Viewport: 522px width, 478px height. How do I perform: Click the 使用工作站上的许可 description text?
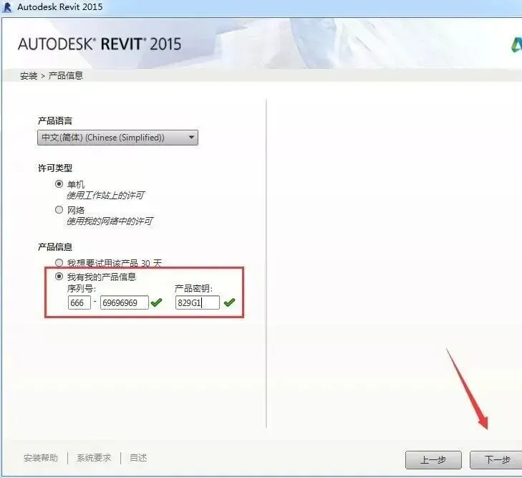[x=105, y=195]
